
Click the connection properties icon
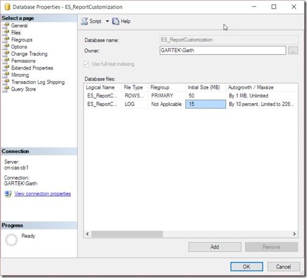pos(8,194)
